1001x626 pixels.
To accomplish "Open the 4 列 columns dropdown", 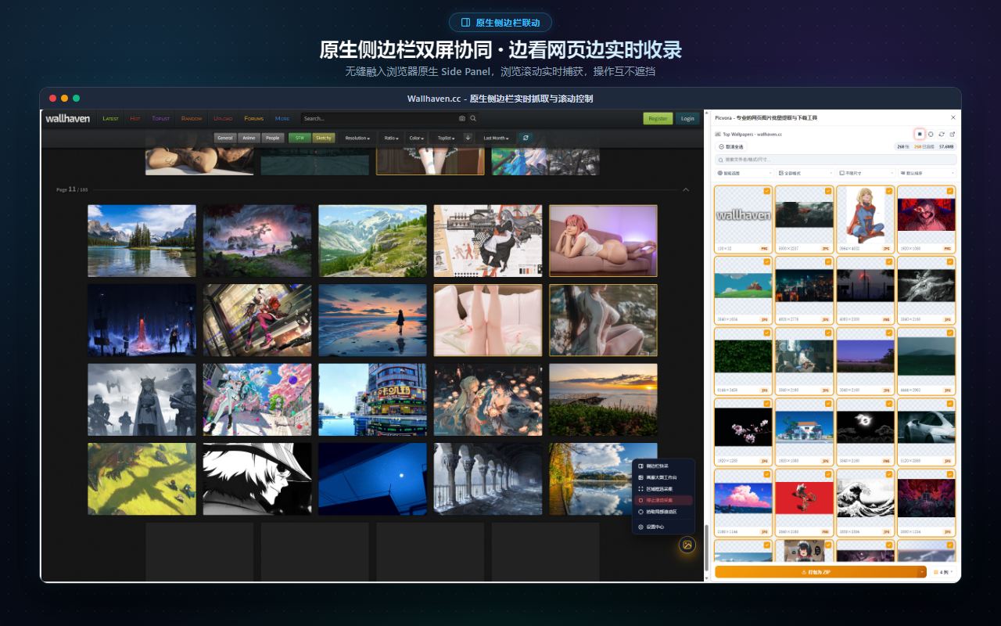I will 943,572.
